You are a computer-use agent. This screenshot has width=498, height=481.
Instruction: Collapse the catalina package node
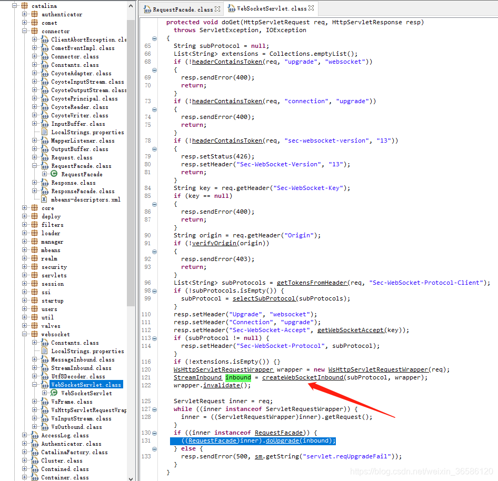click(x=14, y=5)
